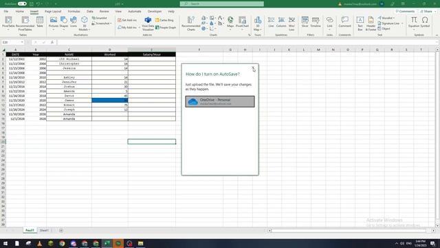Insert a Maps chart
The image size is (440, 248).
click(x=230, y=23)
